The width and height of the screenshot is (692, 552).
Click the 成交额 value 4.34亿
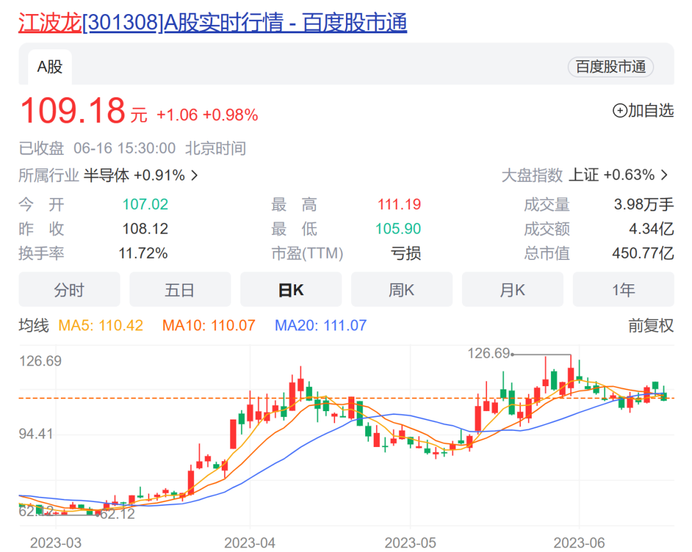pos(652,229)
